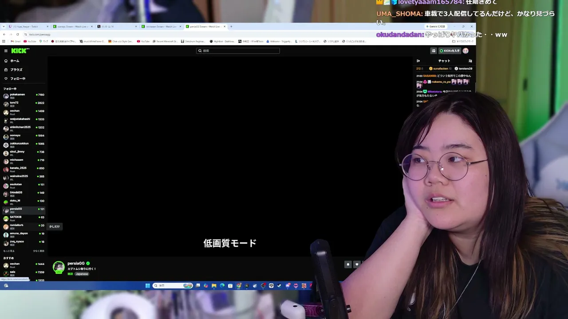Click persiaGG streamer avatar below video
Image resolution: width=568 pixels, height=319 pixels.
[x=59, y=267]
